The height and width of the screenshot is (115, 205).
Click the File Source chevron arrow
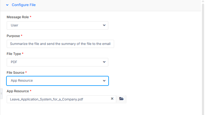point(104,81)
